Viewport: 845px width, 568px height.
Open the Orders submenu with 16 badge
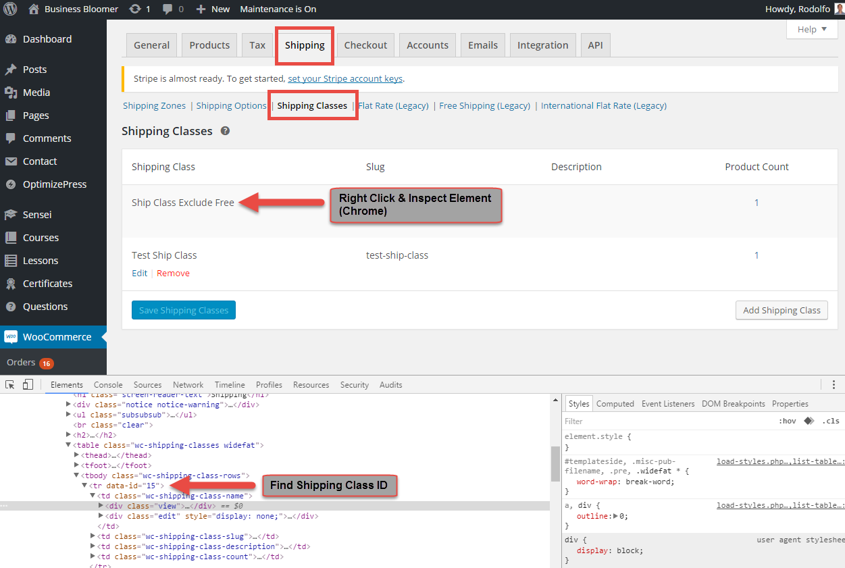(30, 363)
